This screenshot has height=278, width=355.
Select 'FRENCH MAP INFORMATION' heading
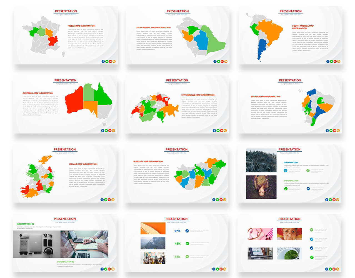pyautogui.click(x=81, y=26)
